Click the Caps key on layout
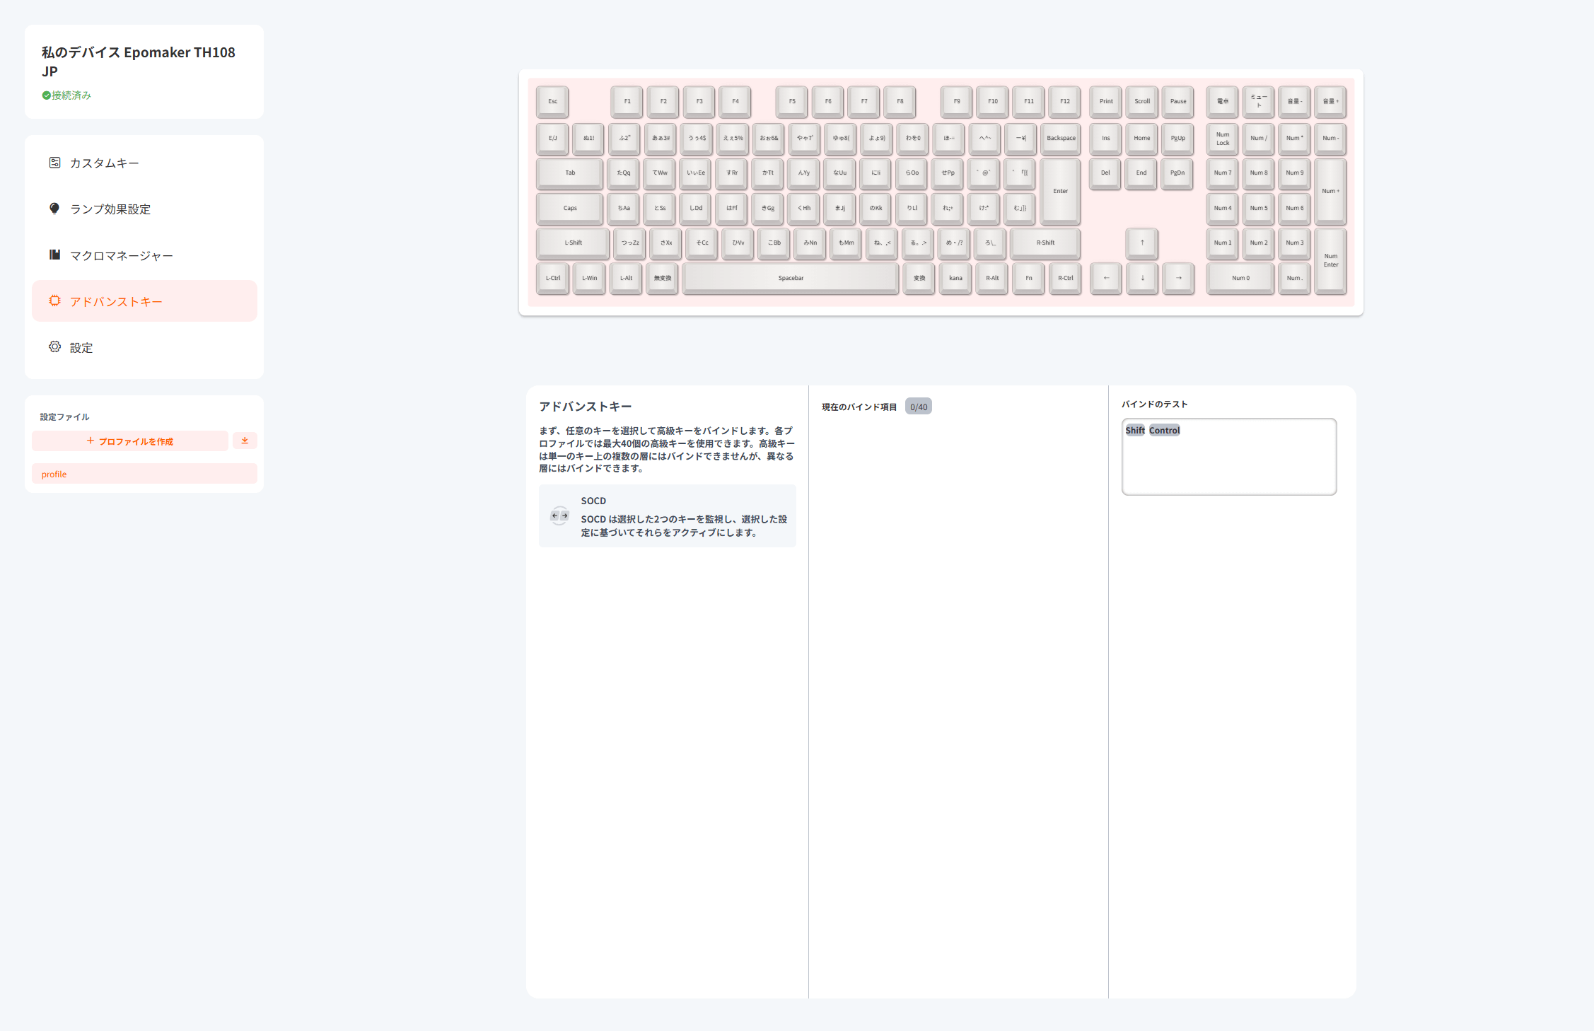The height and width of the screenshot is (1031, 1594). (570, 208)
